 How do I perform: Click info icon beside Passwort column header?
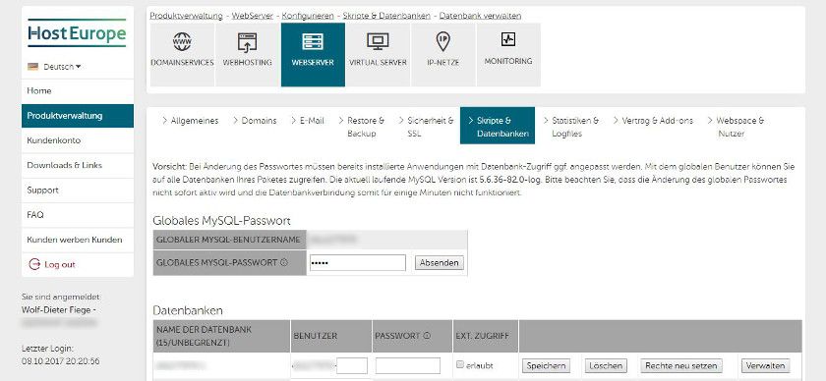click(427, 335)
